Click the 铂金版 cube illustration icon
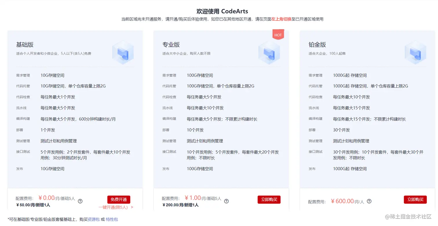The image size is (438, 226). coord(416,53)
